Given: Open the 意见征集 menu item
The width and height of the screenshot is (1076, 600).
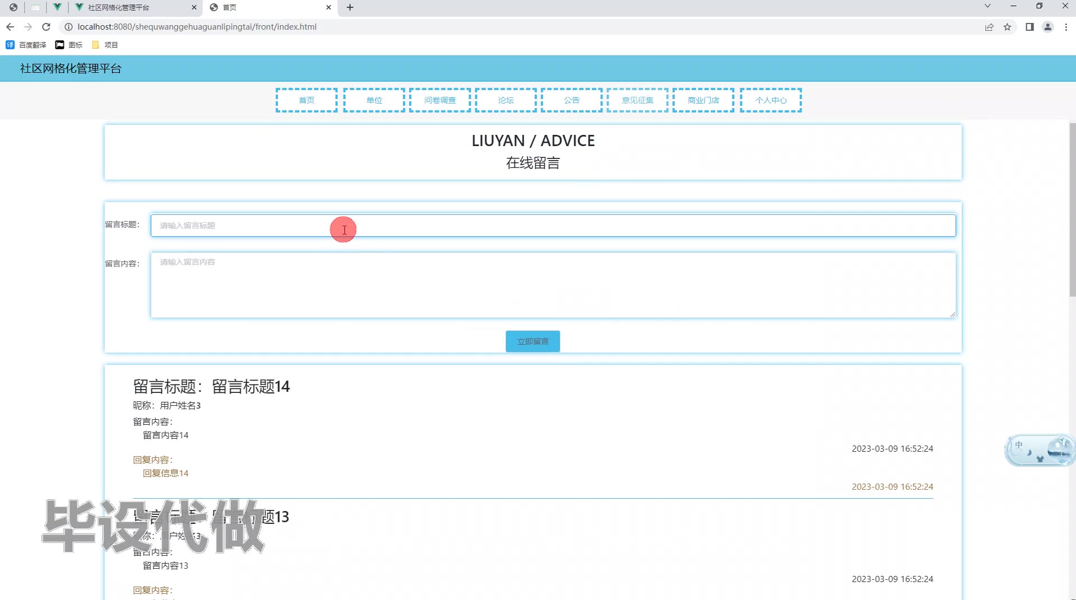Looking at the screenshot, I should coord(637,100).
